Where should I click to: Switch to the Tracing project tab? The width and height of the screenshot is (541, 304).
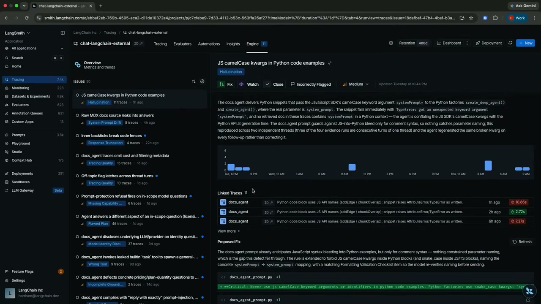tap(160, 44)
